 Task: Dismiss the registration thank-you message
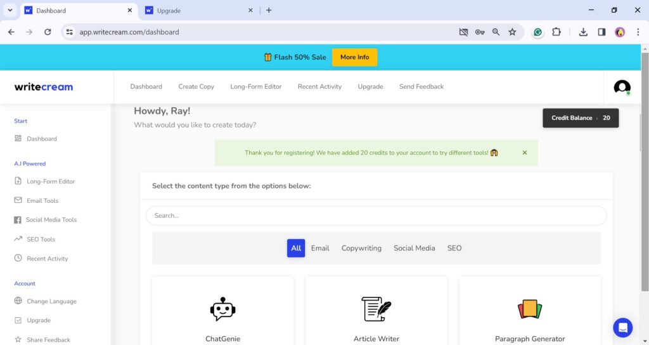point(524,152)
